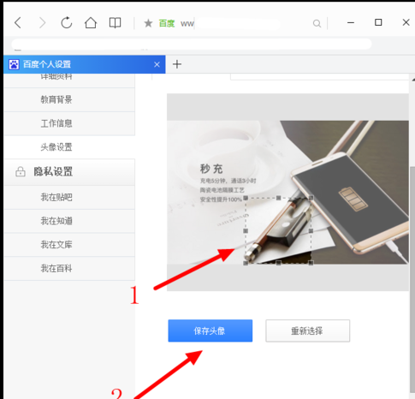Click the 保存头像 button

coord(210,331)
